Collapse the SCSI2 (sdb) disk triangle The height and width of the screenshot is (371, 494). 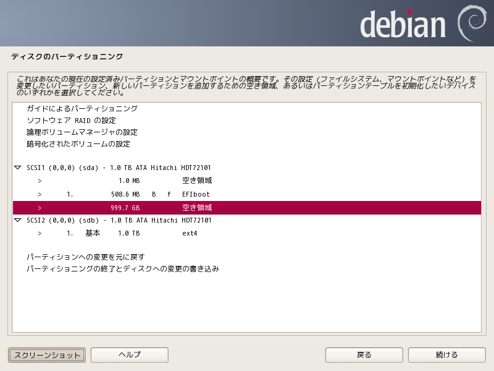tap(17, 220)
